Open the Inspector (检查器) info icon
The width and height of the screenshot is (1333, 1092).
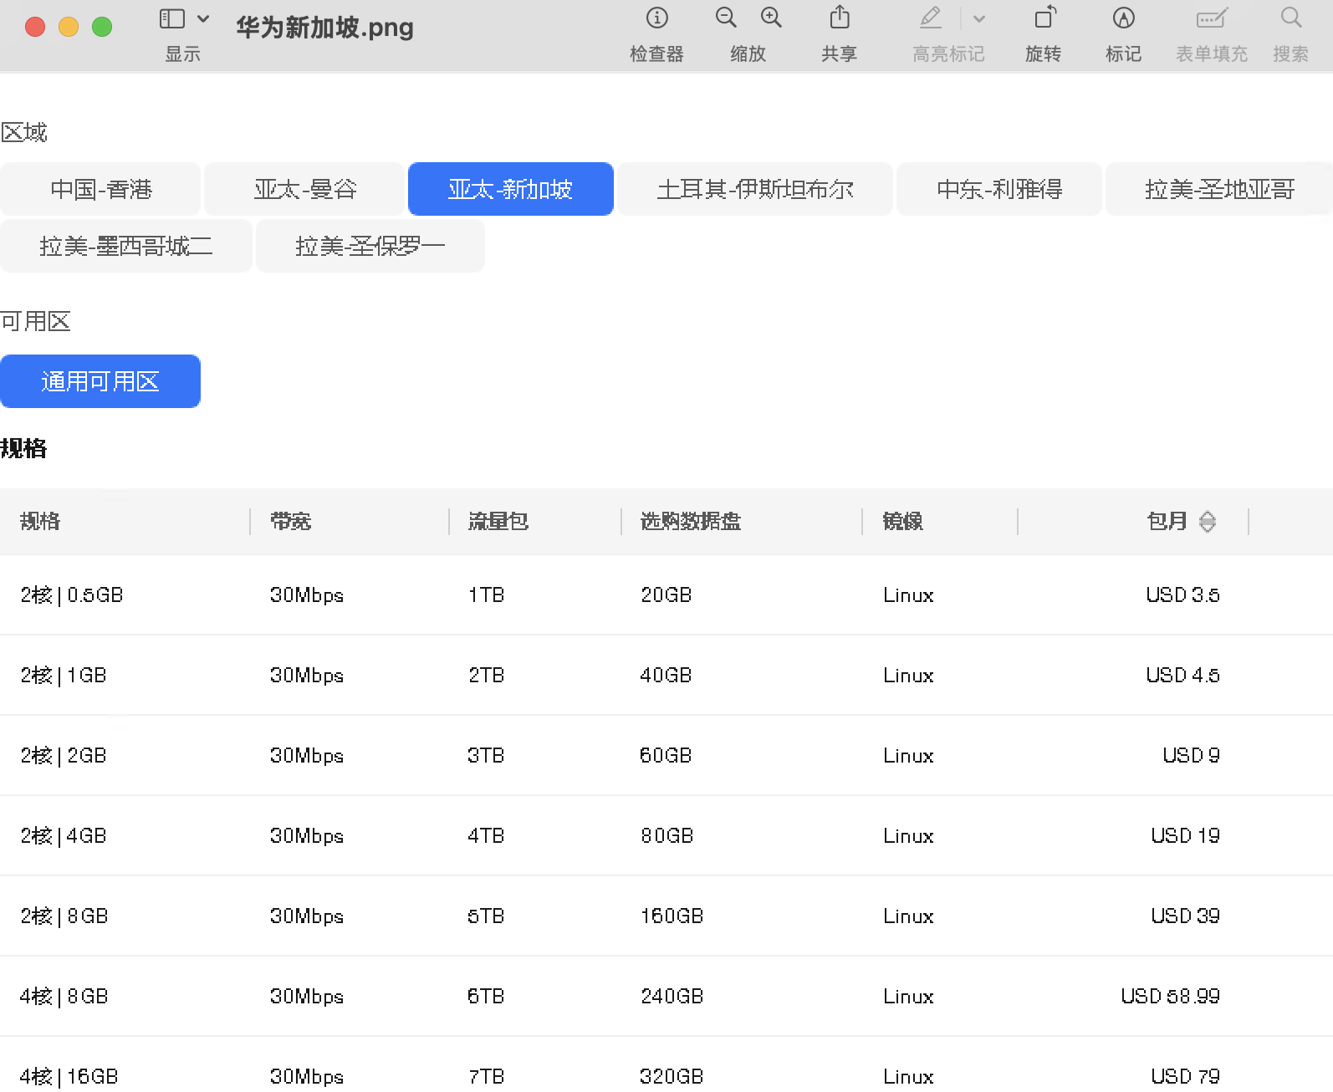[657, 18]
